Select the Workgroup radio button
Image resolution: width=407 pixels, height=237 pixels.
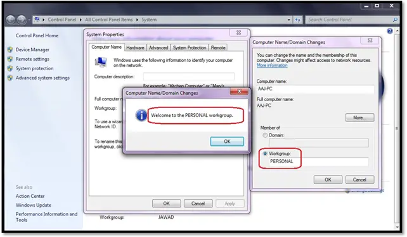pyautogui.click(x=265, y=154)
